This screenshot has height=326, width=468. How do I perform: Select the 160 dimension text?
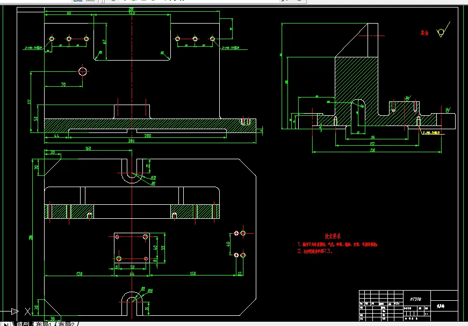pyautogui.click(x=88, y=149)
